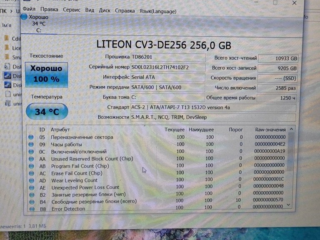Click the status dot of attribute B8
Viewport: 320px width, 240px height.
click(x=32, y=209)
